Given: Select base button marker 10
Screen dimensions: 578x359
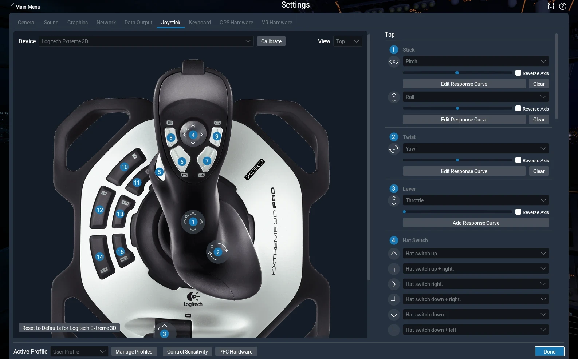Looking at the screenshot, I should (125, 167).
